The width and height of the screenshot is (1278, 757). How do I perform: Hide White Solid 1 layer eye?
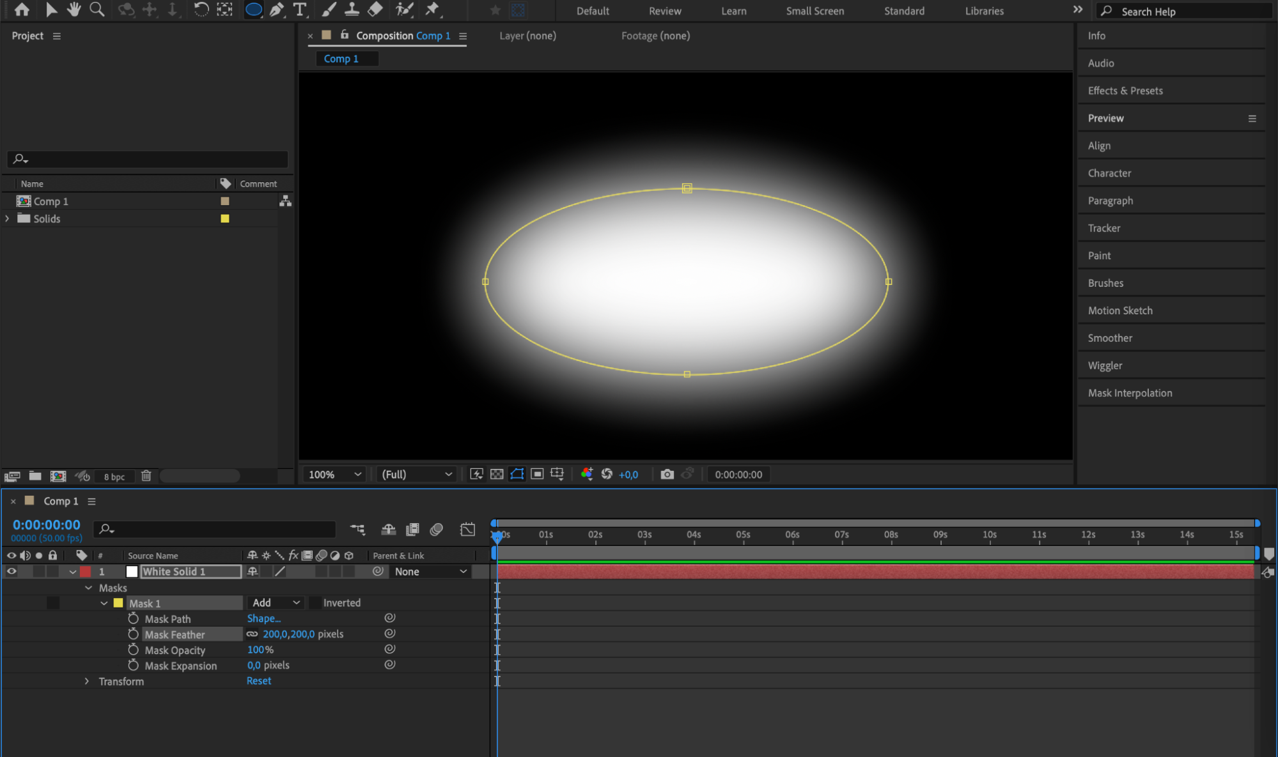coord(12,571)
